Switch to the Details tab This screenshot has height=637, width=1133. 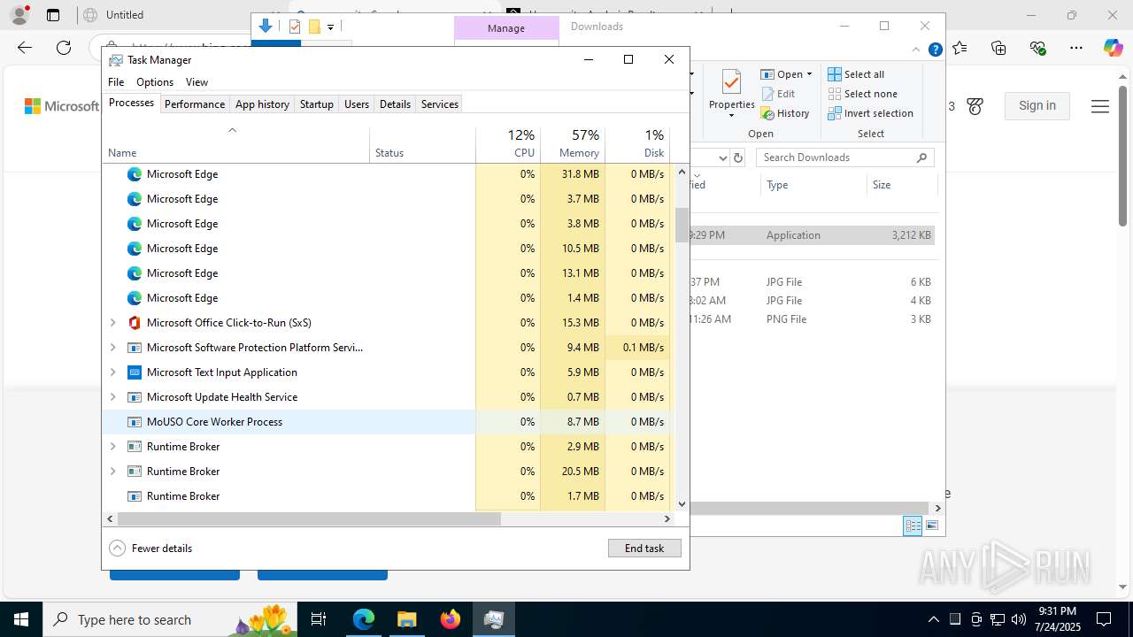(395, 104)
